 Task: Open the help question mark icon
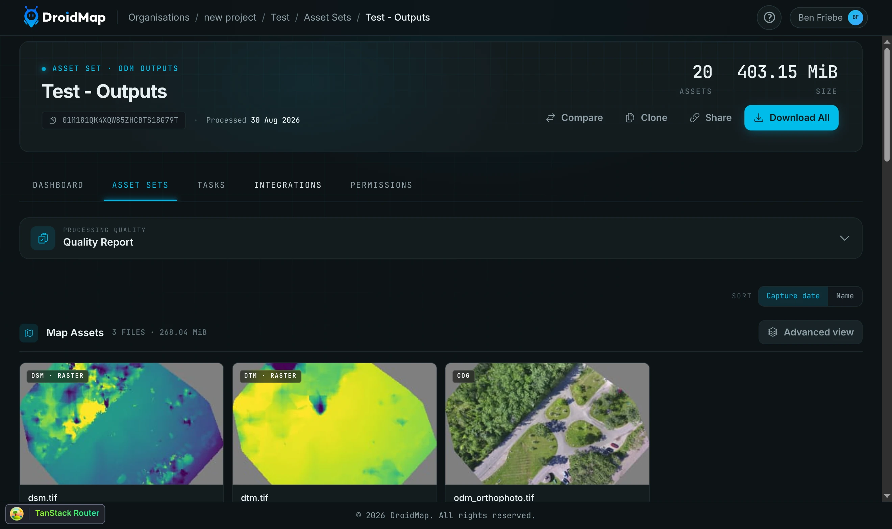(769, 18)
